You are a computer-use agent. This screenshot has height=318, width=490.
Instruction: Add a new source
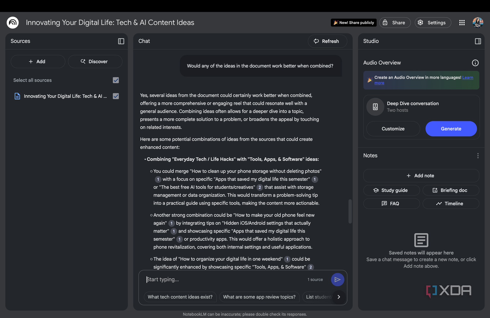click(38, 61)
